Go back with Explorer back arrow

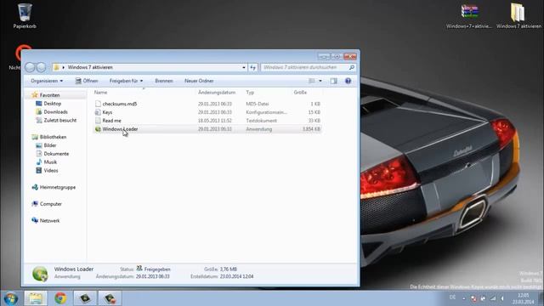[x=31, y=67]
